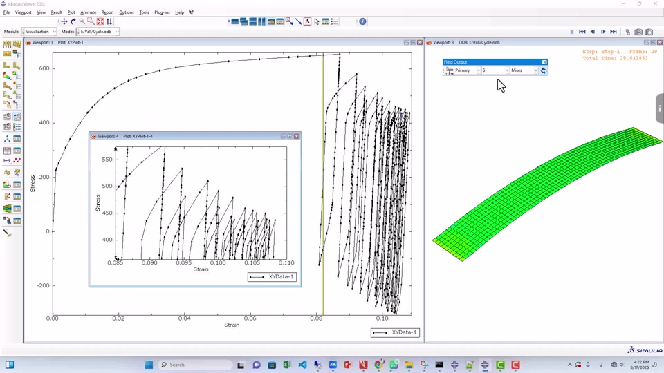The height and width of the screenshot is (373, 664).
Task: Click the Field Output dialog icon
Action: click(450, 70)
